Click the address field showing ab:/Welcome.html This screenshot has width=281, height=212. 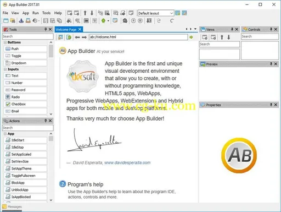point(138,37)
